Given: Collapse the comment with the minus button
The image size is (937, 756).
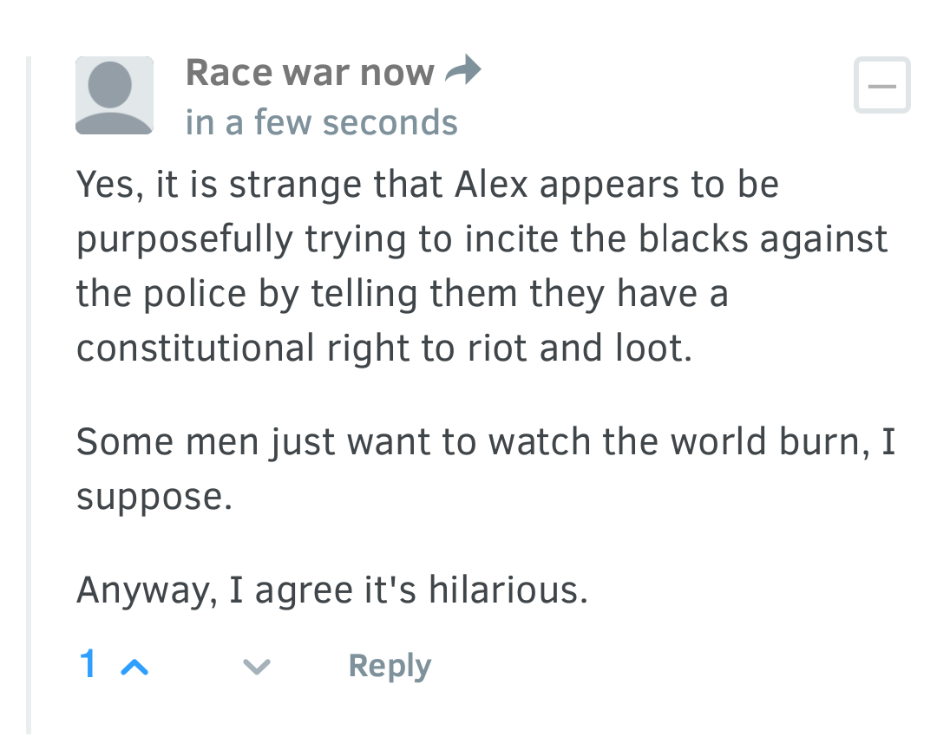Looking at the screenshot, I should (x=881, y=85).
